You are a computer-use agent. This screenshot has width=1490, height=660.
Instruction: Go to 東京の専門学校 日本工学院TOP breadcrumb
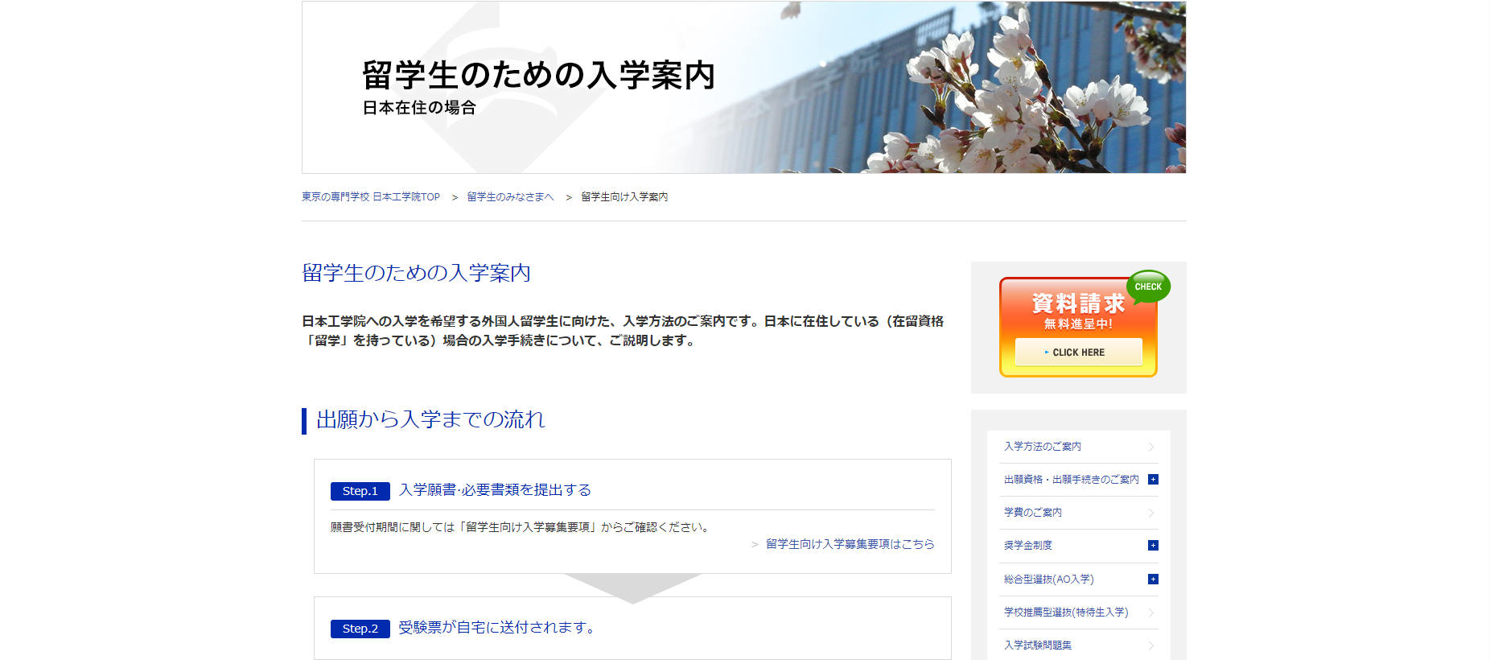click(x=371, y=197)
